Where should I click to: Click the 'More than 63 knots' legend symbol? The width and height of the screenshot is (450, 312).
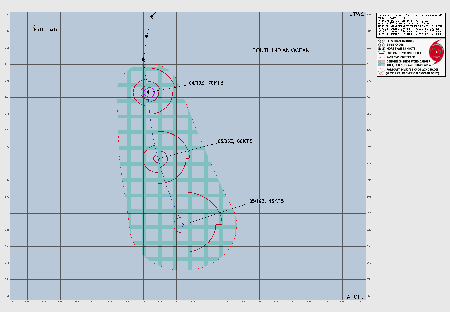[x=382, y=49]
